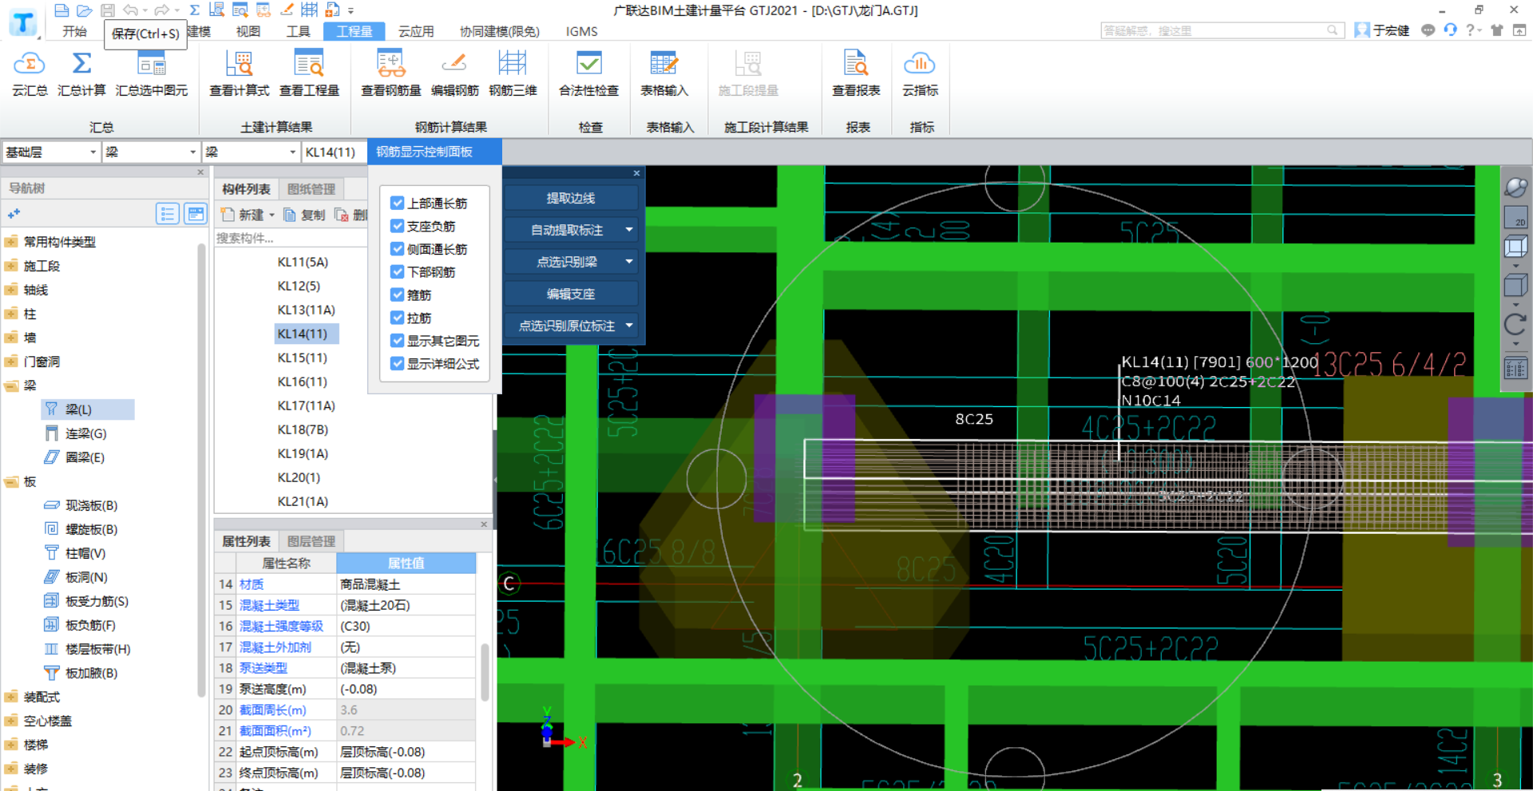Toggle 侧面通长筋 checkbox

tap(398, 249)
